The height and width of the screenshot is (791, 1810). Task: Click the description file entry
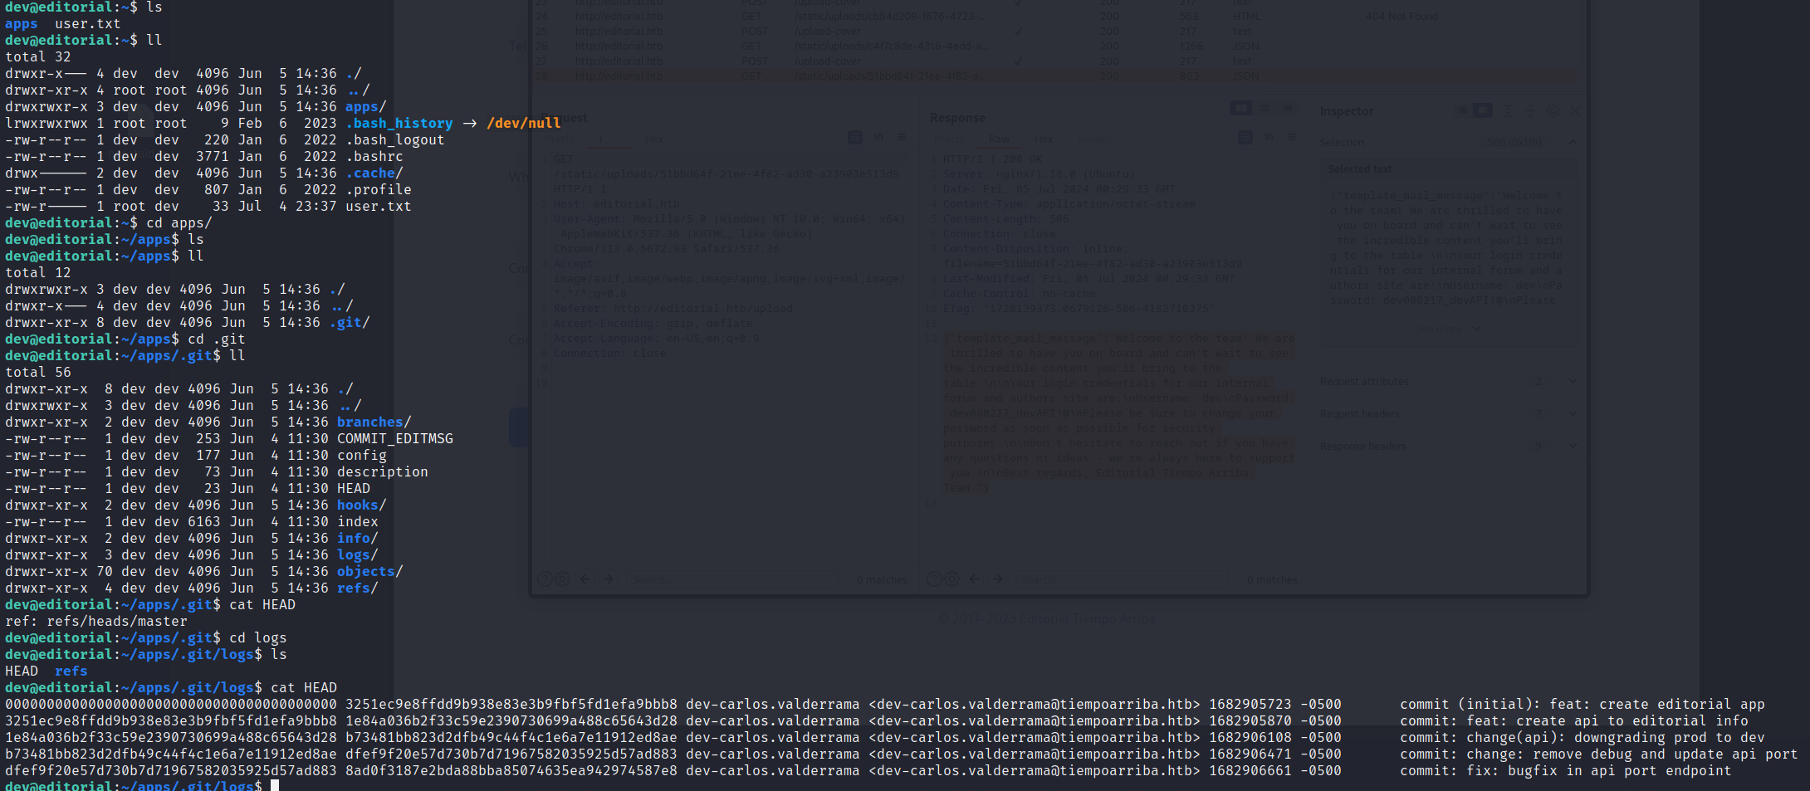[x=383, y=471]
